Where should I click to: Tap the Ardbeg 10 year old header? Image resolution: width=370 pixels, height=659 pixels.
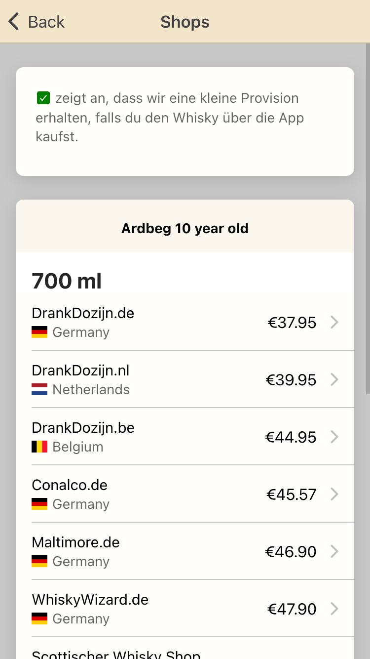[x=185, y=229]
